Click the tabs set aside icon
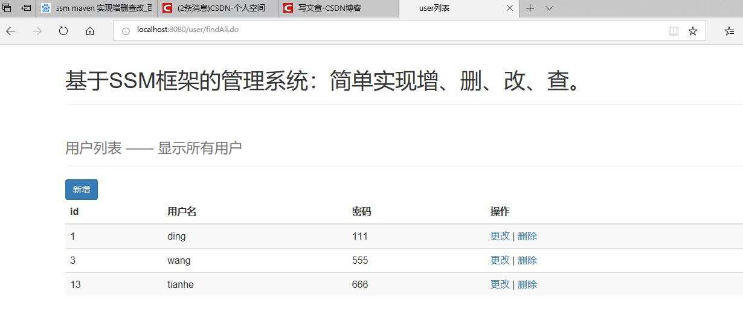Screen dimensions: 743x335 7,8
